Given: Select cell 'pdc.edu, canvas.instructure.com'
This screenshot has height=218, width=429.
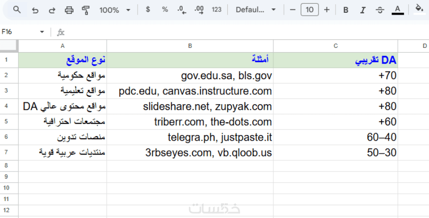Looking at the screenshot, I should pos(190,91).
